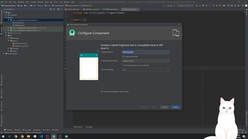Click the phone and tablet form-factor icon

pyautogui.click(x=176, y=33)
